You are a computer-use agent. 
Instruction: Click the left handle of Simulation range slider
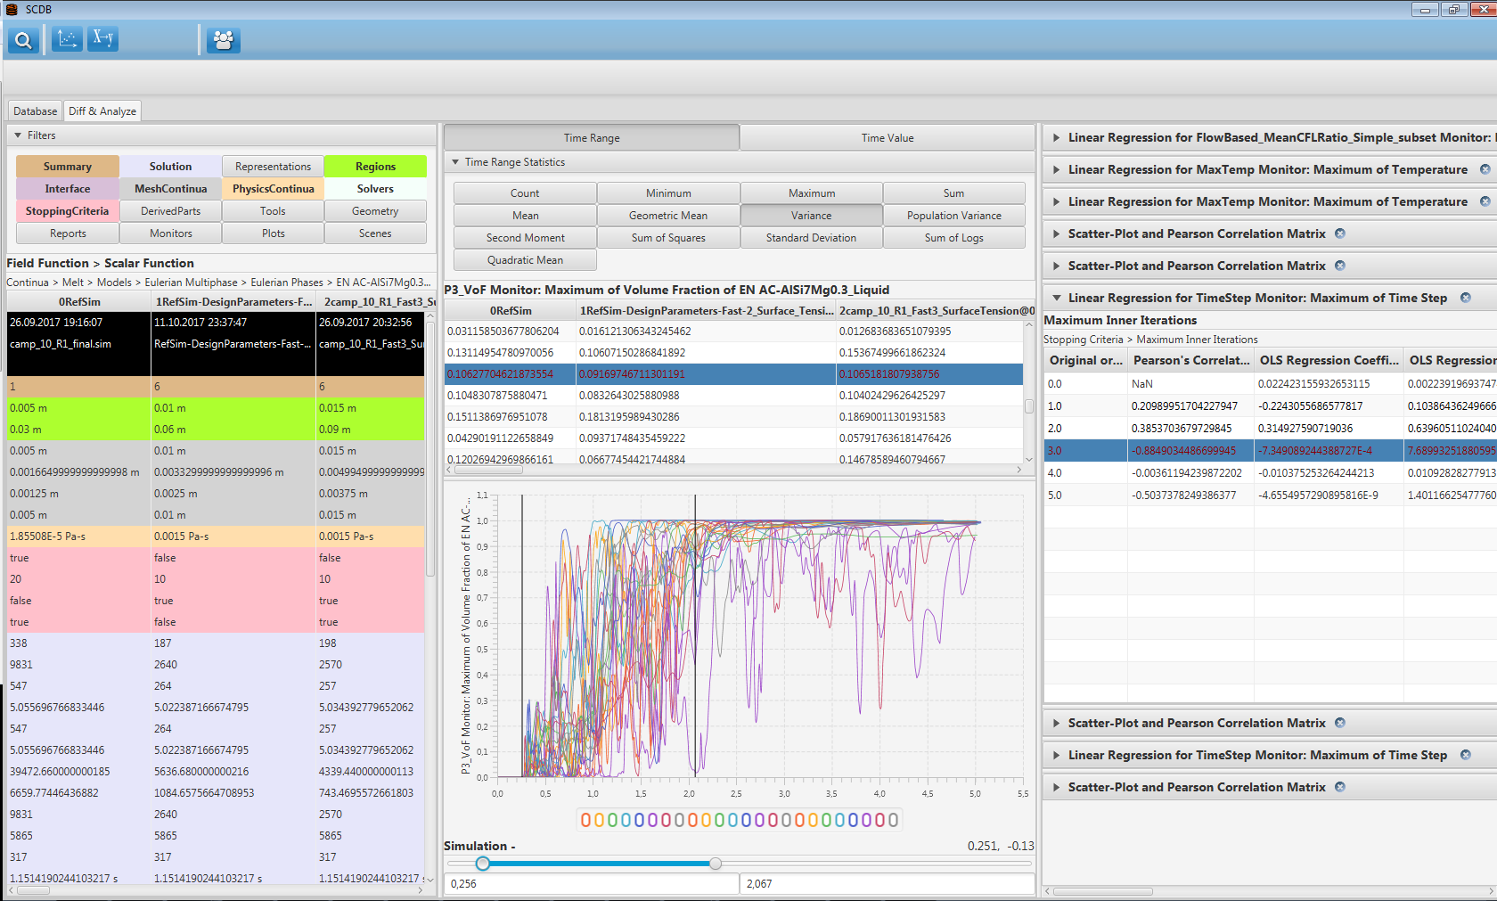482,864
